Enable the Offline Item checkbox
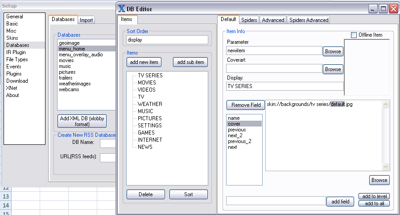Viewport: 400px width, 215px height. tap(354, 35)
